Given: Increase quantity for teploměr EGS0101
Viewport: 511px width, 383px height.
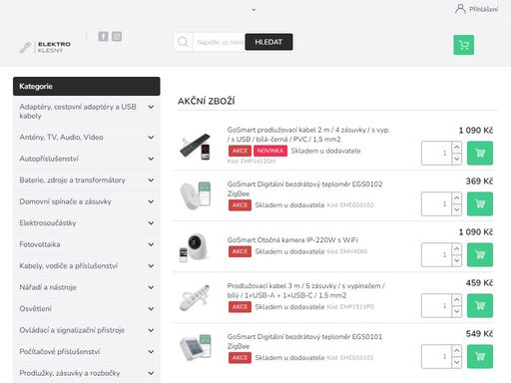Looking at the screenshot, I should (x=457, y=350).
